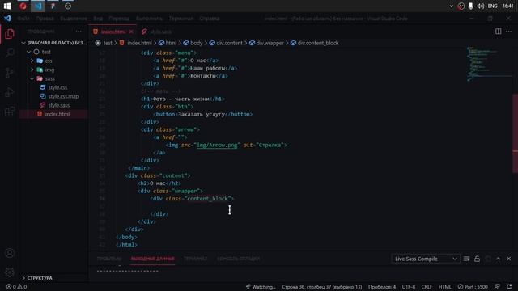This screenshot has height=291, width=518.
Task: Collapse the test folder
Action: click(29, 52)
